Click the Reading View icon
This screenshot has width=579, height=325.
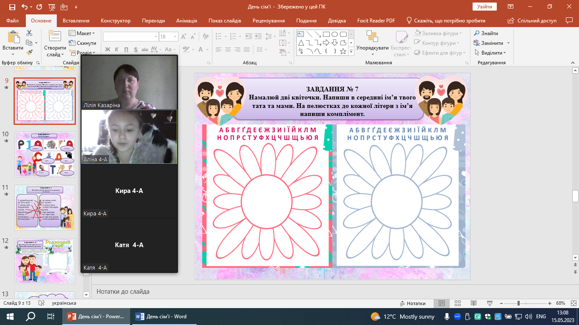pos(473,303)
